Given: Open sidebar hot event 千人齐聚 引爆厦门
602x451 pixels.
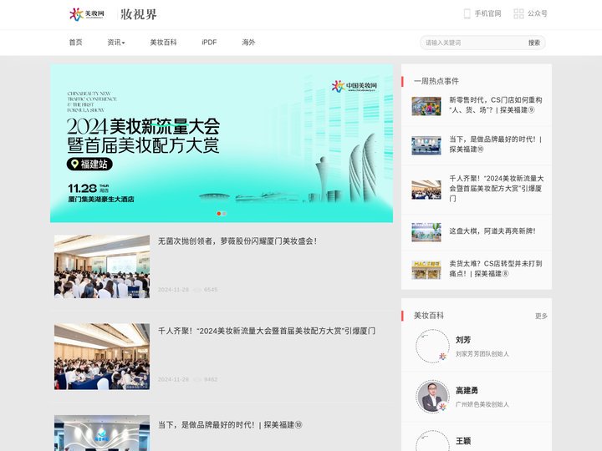Looking at the screenshot, I should 497,188.
